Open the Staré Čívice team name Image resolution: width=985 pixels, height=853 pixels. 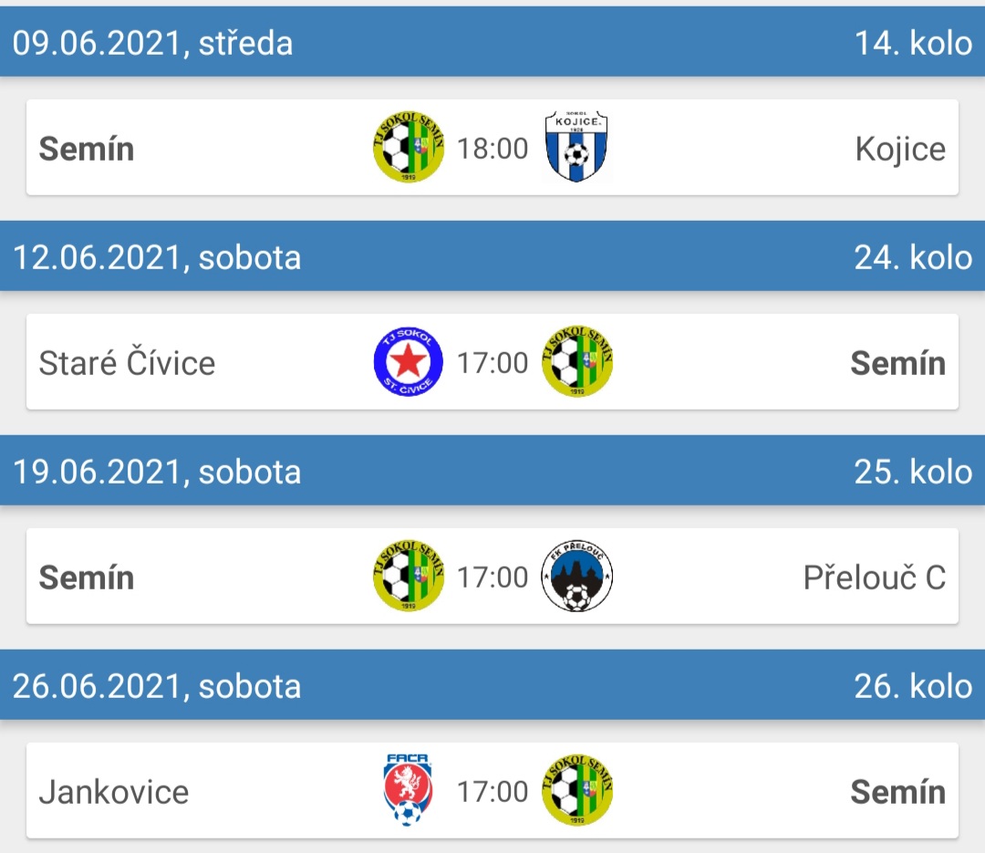pos(127,363)
